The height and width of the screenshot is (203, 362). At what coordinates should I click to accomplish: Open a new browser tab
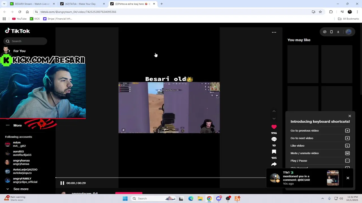(x=161, y=4)
